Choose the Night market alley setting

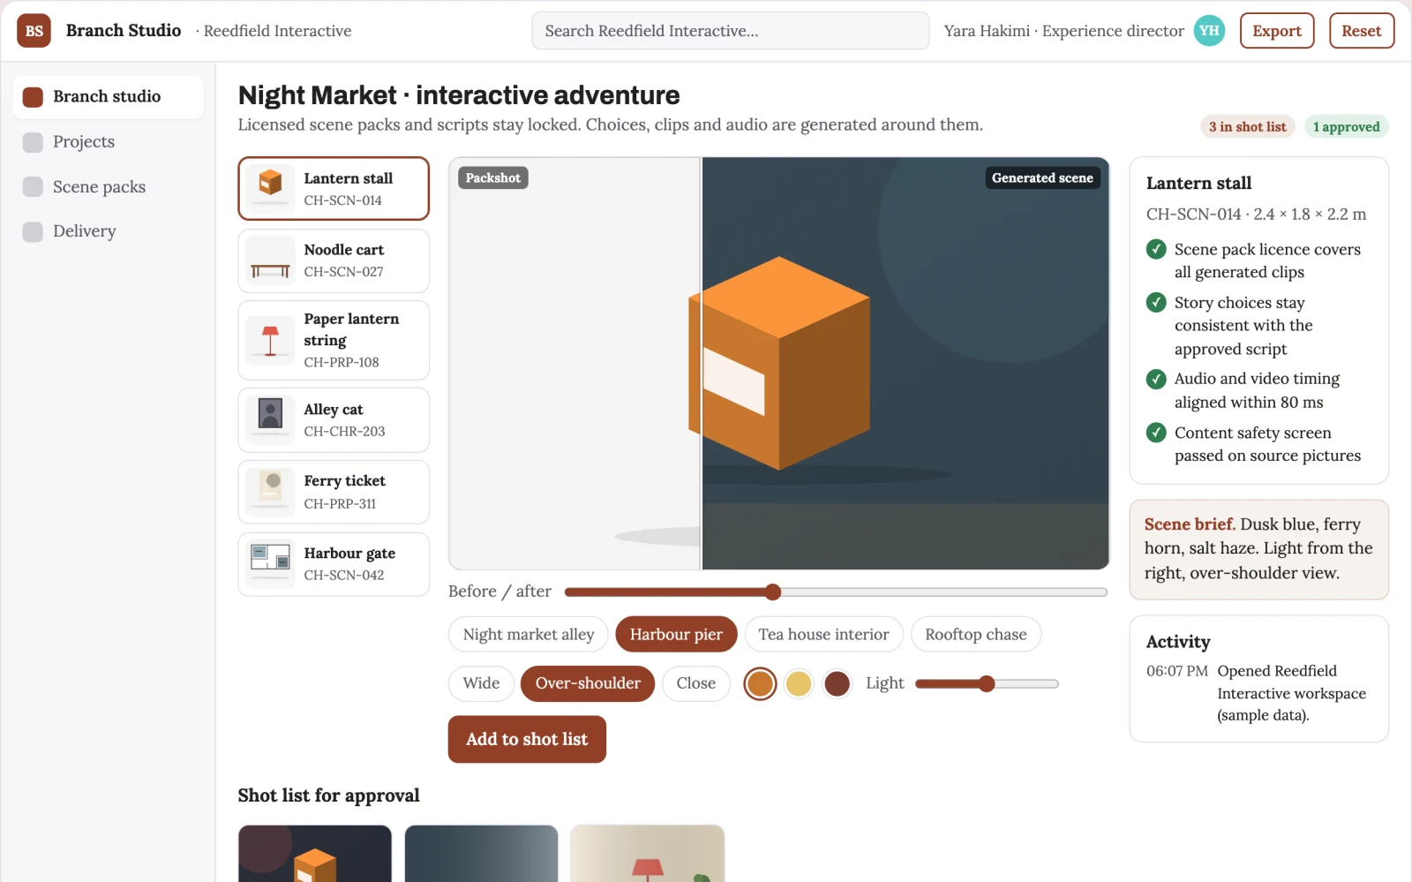click(x=529, y=634)
